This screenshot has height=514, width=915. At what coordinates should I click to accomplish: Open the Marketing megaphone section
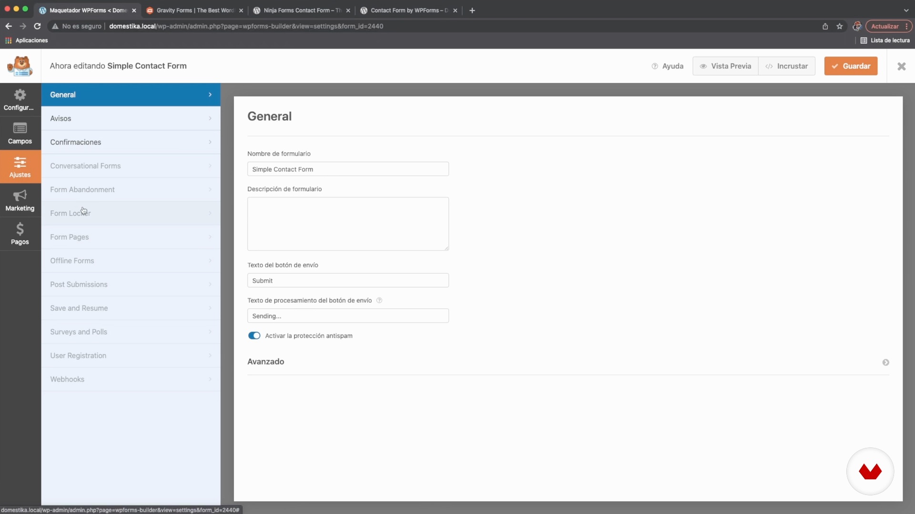pos(20,200)
